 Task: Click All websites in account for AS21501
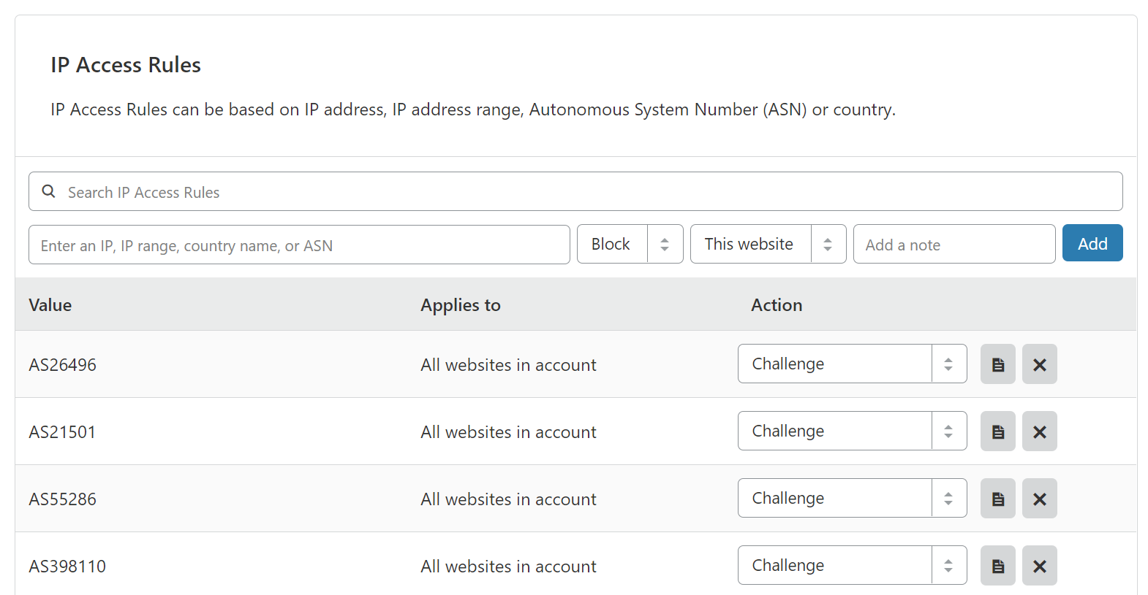coord(509,432)
